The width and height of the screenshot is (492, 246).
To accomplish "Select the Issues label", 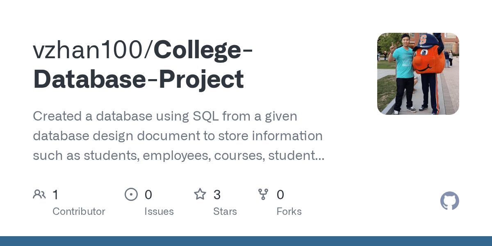I will [x=159, y=212].
